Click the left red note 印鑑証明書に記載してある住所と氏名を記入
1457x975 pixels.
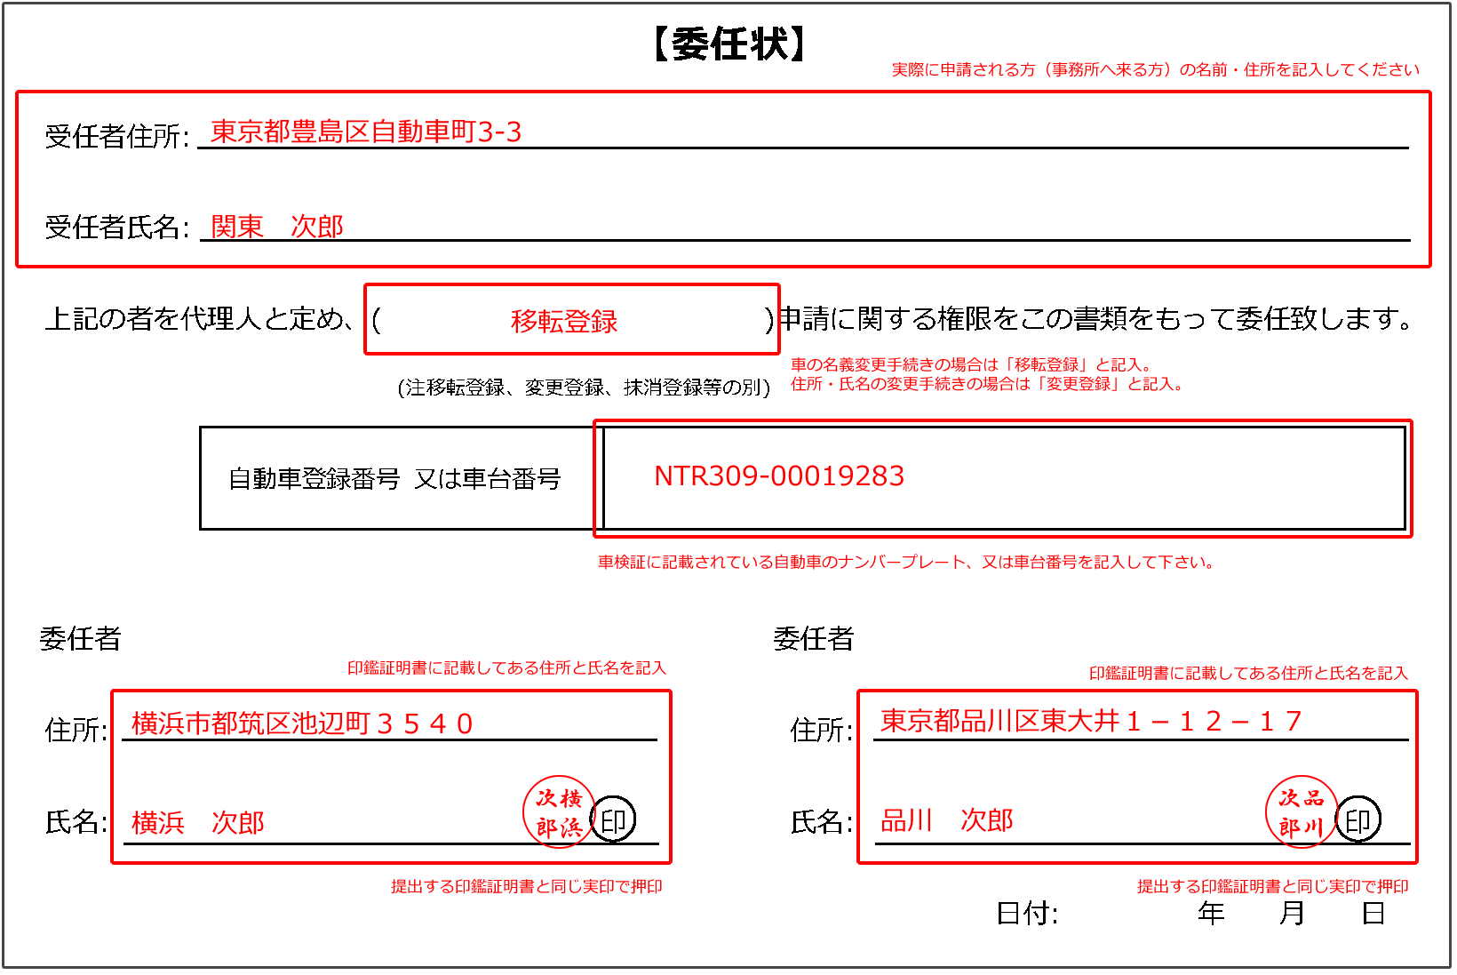click(506, 667)
